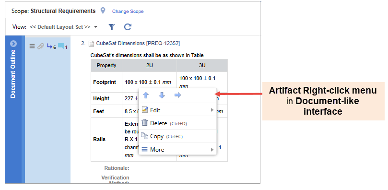Select the Rails row label

pos(99,139)
